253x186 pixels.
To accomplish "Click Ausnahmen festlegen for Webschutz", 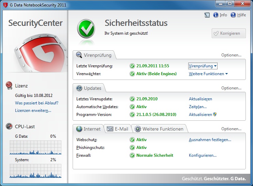I will click(x=210, y=140).
